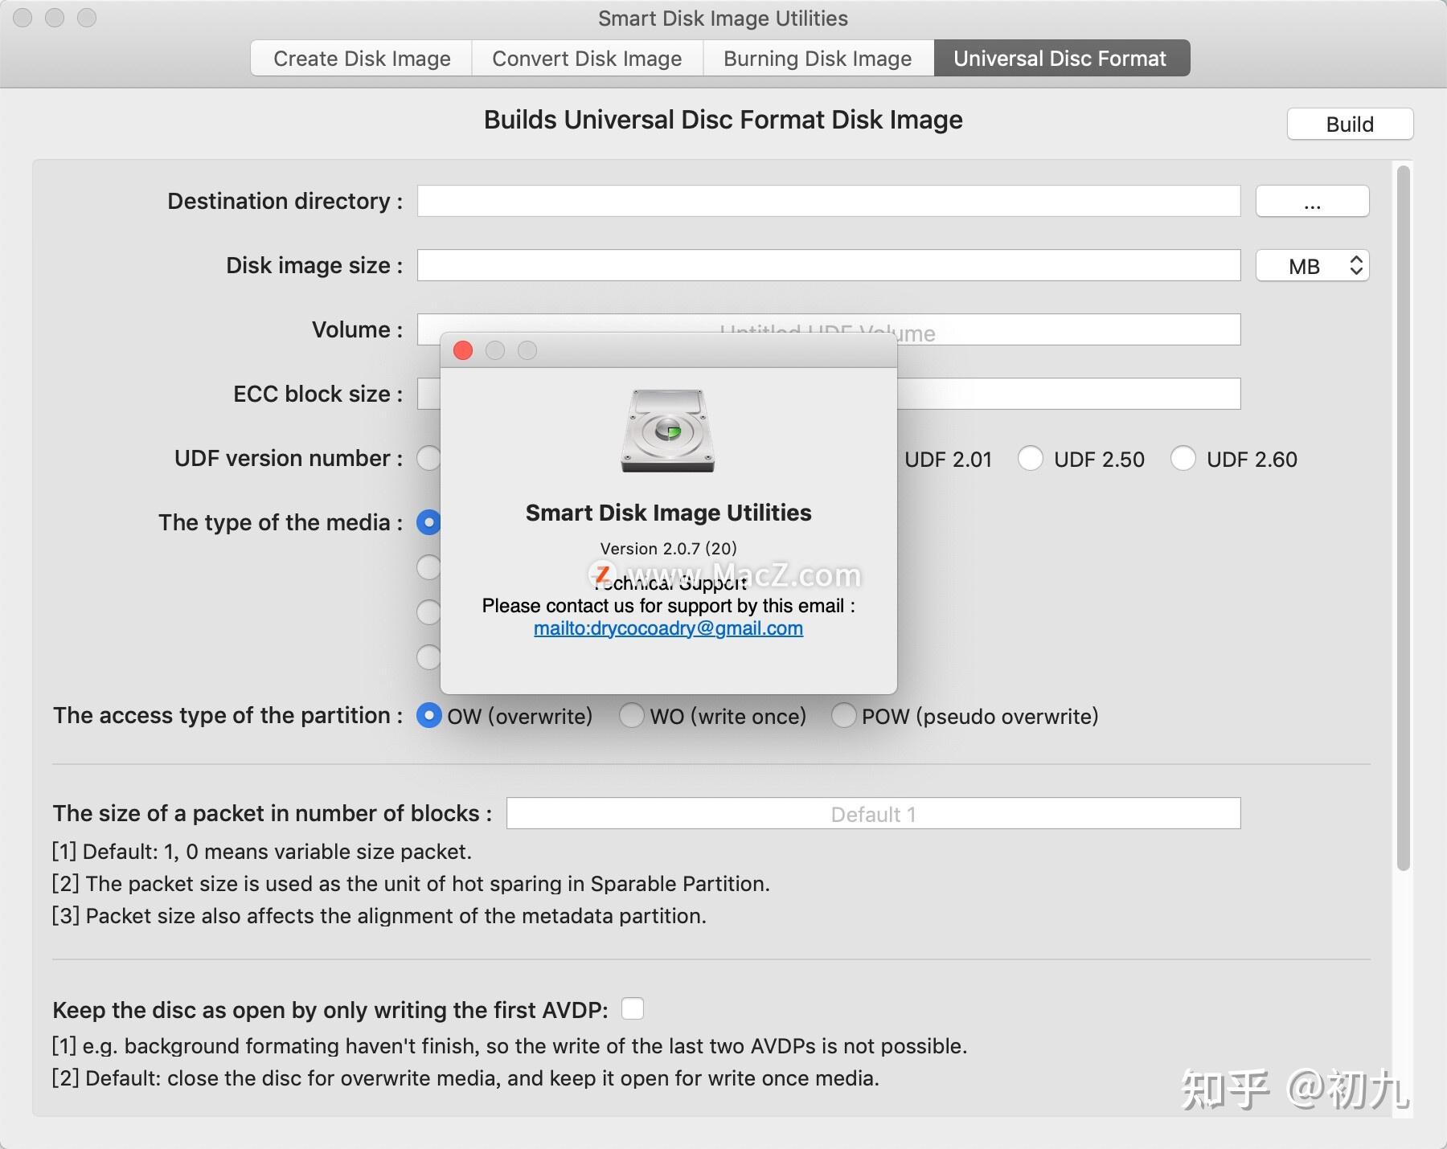Select the UDF 2.50 version
This screenshot has height=1149, width=1447.
point(1031,459)
